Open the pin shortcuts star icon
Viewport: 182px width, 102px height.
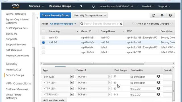click(81, 6)
